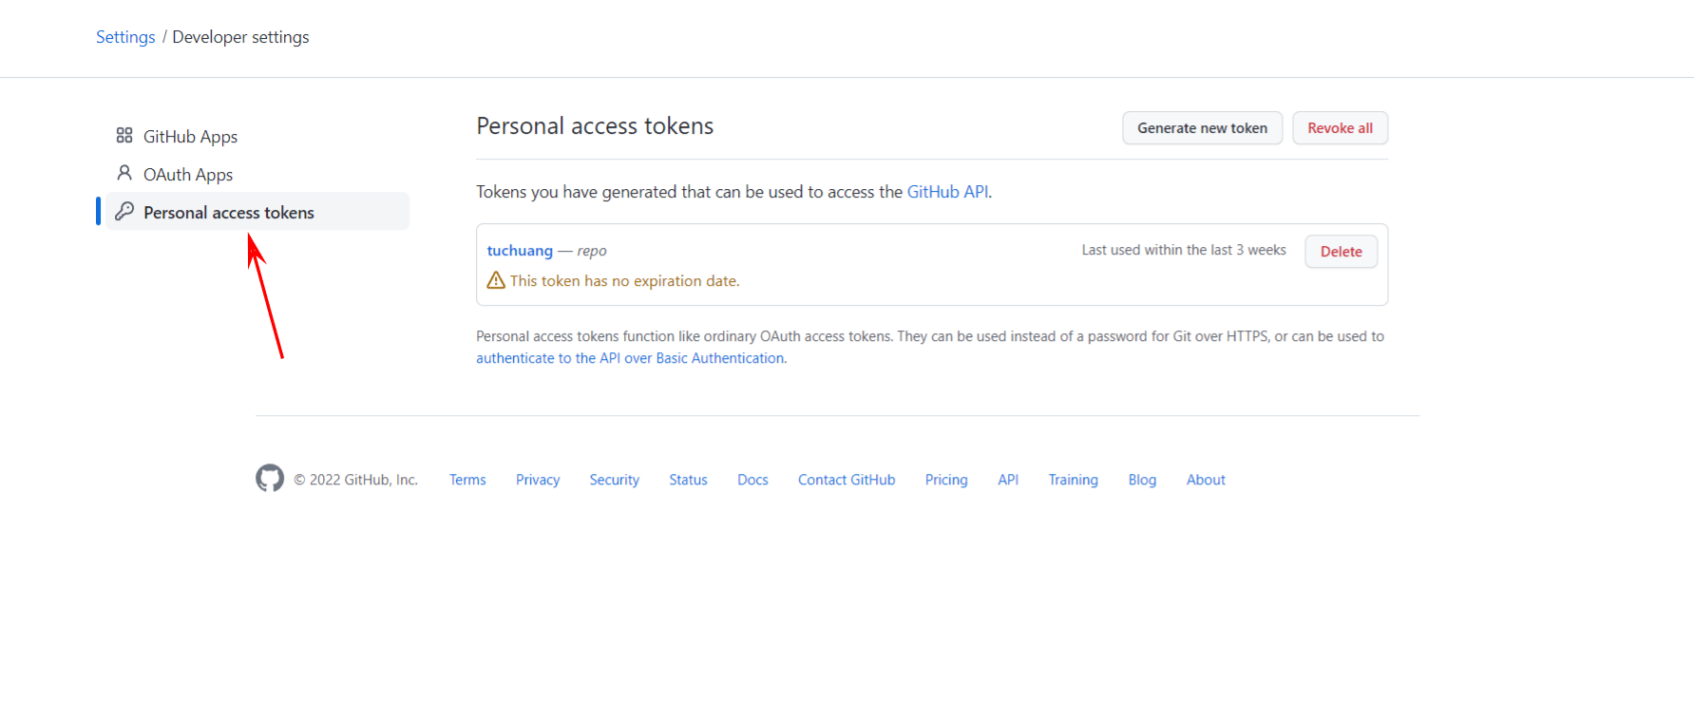The width and height of the screenshot is (1694, 720).
Task: Click the GitHub Apps grid icon
Action: (x=124, y=136)
